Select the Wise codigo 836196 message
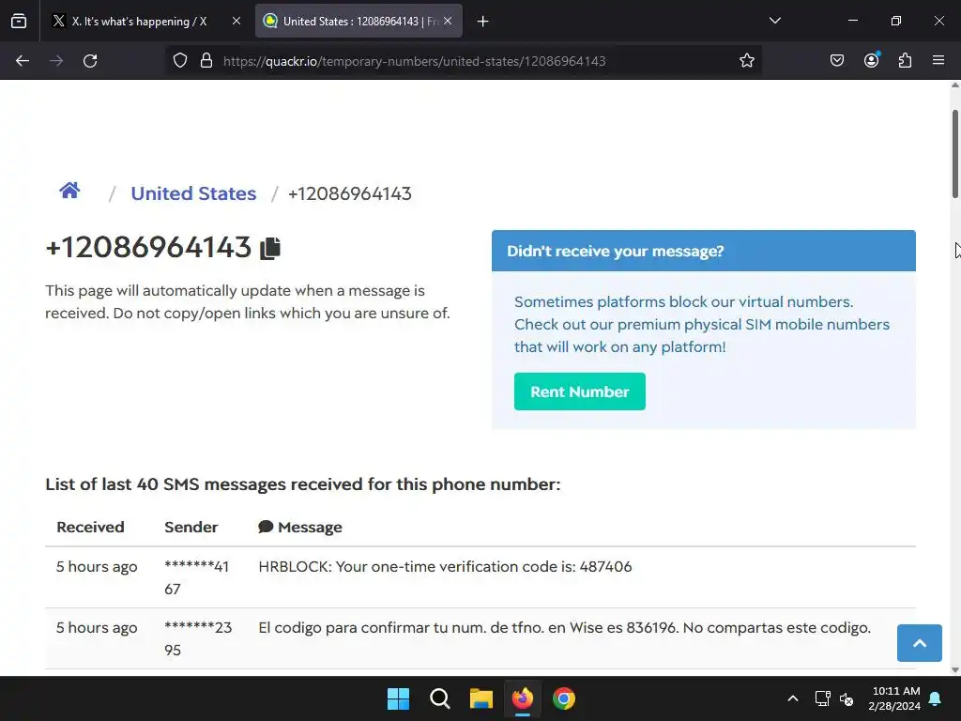Image resolution: width=961 pixels, height=721 pixels. (x=564, y=628)
